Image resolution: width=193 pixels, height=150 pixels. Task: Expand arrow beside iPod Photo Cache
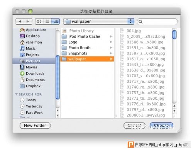[x=111, y=36]
